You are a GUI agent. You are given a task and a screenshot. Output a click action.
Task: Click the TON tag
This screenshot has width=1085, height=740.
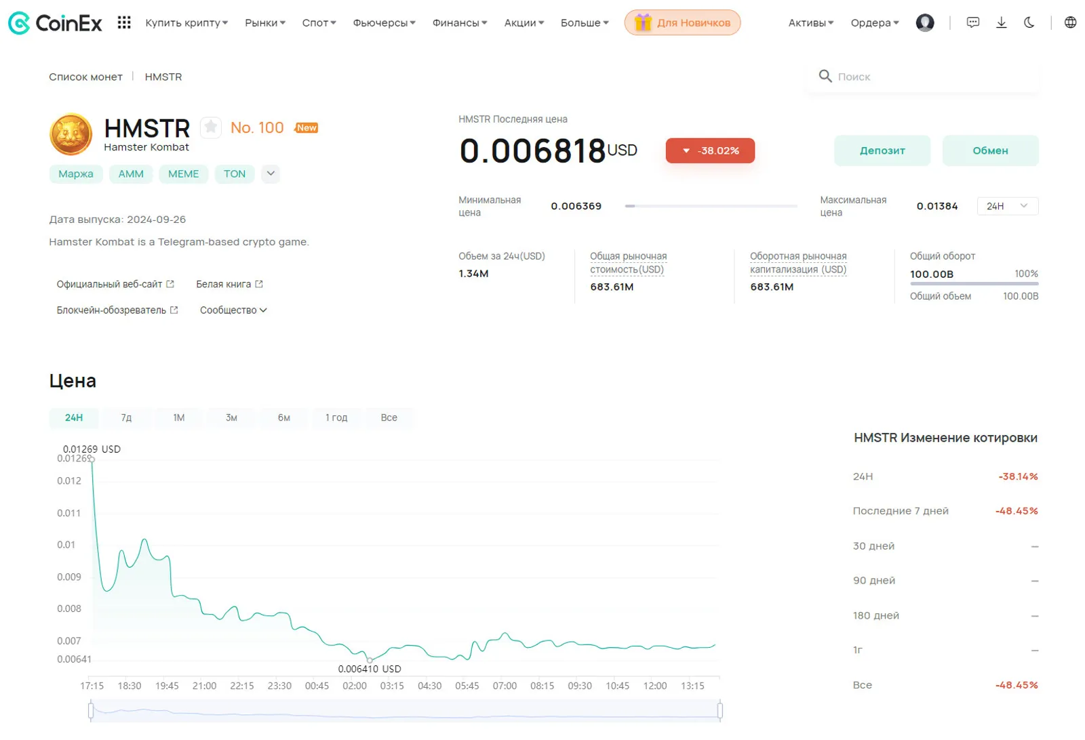point(235,174)
